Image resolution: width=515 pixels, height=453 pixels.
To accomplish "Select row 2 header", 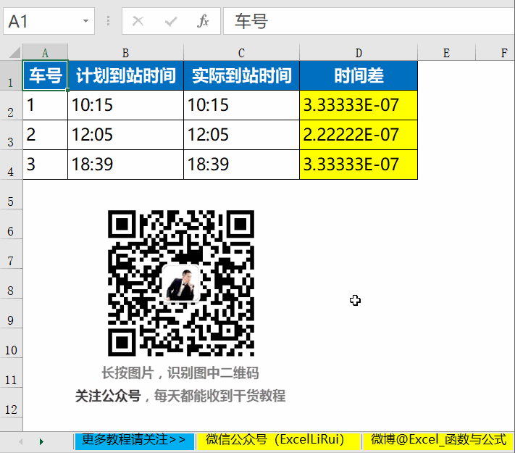I will (11, 106).
